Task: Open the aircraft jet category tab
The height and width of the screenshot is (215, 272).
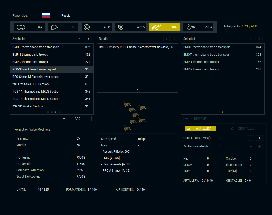Action: click(198, 27)
